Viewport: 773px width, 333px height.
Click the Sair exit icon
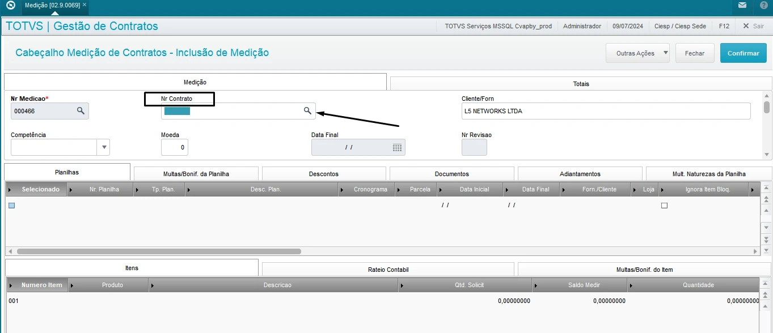click(x=746, y=26)
